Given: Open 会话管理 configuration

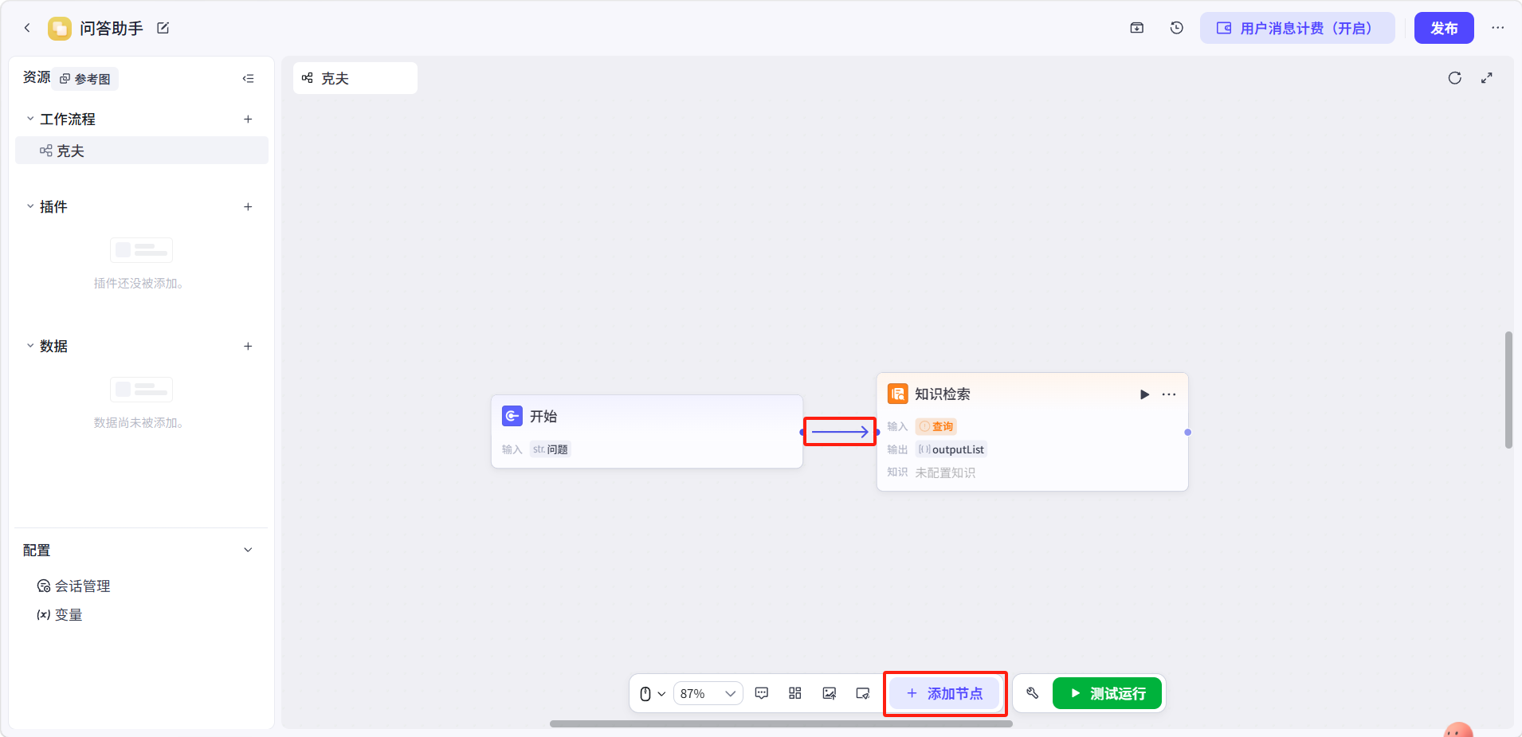Looking at the screenshot, I should click(73, 586).
